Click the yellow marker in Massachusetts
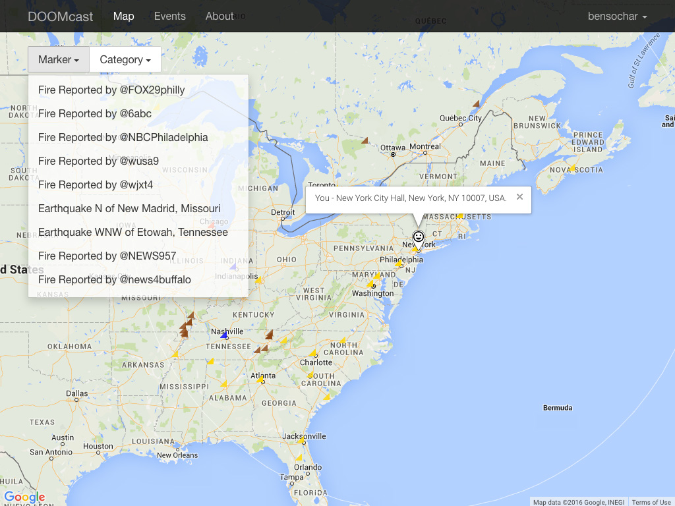Image resolution: width=675 pixels, height=506 pixels. pyautogui.click(x=459, y=215)
